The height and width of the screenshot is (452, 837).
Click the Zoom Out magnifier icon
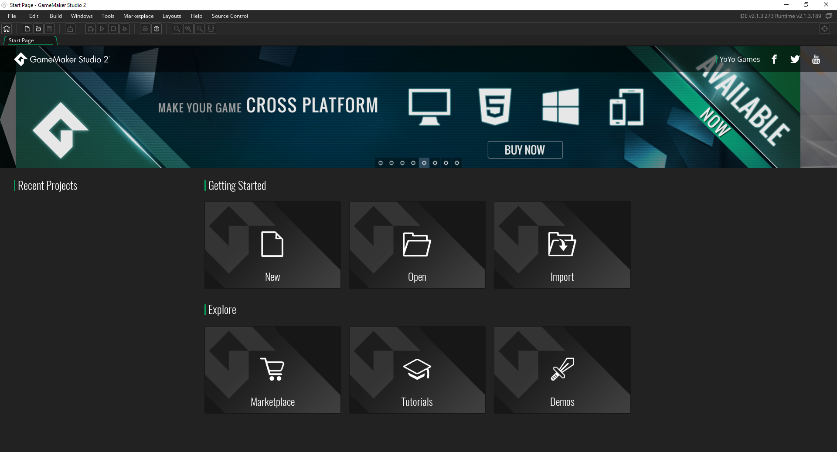[177, 29]
